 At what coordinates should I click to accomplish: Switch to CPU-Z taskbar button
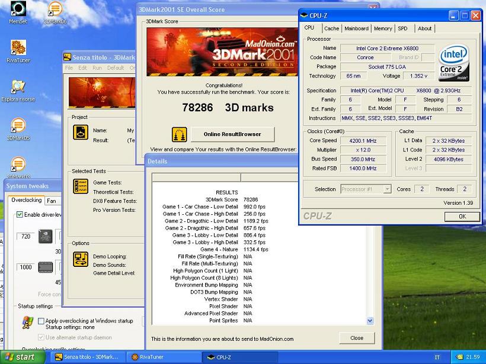pos(240,357)
